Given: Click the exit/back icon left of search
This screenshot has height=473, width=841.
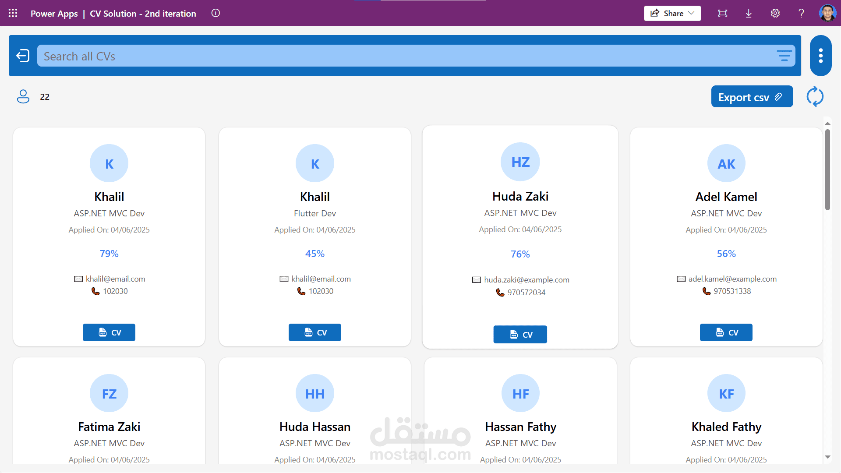Looking at the screenshot, I should pyautogui.click(x=23, y=56).
